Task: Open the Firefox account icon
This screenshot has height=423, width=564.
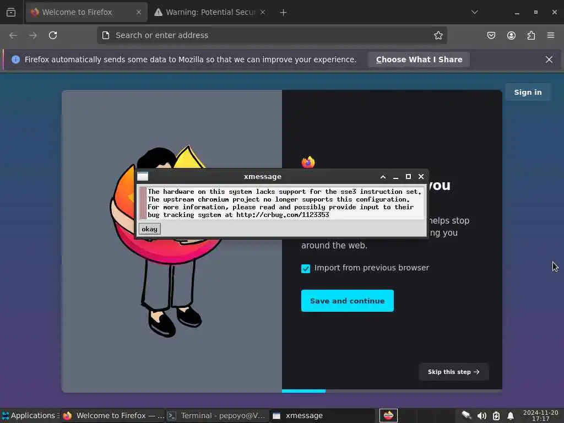Action: tap(511, 35)
